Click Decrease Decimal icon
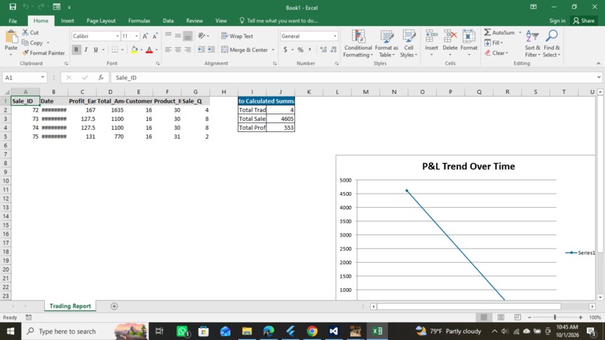This screenshot has width=605, height=340. click(x=333, y=50)
